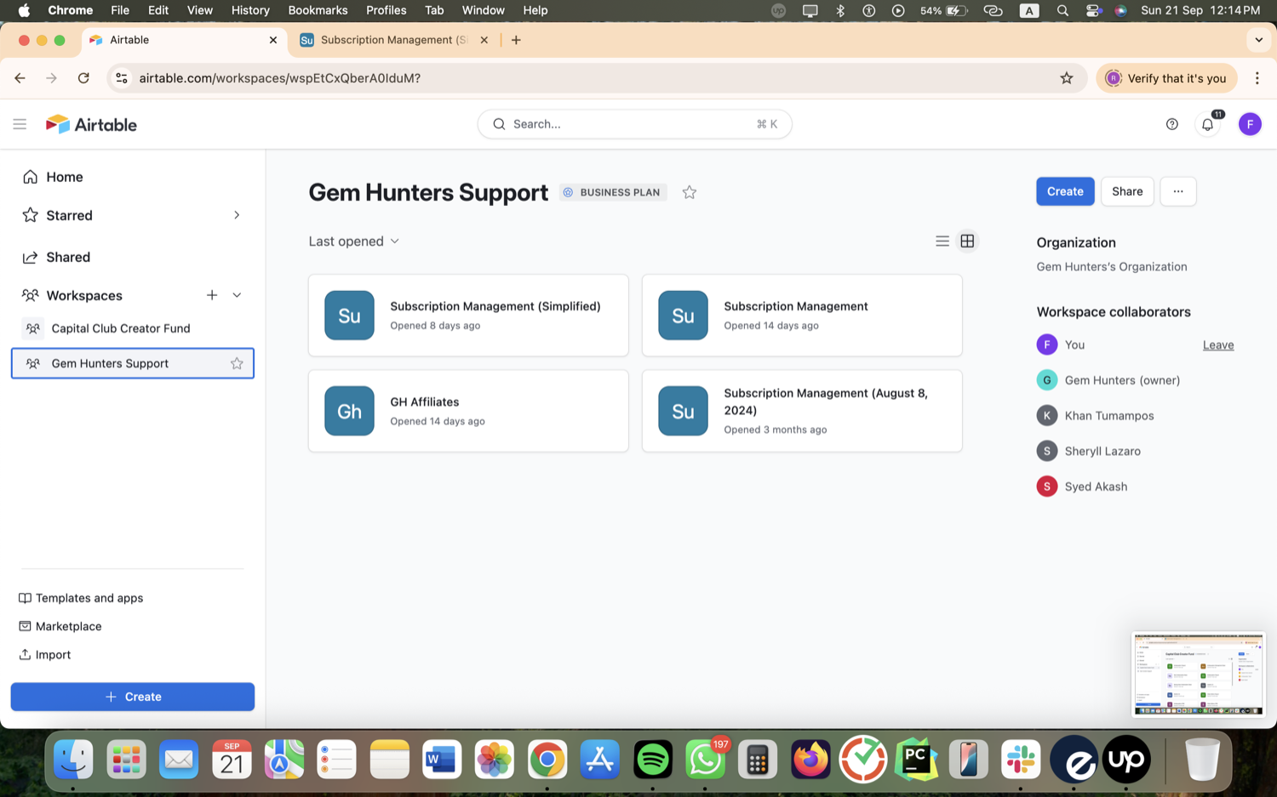Bookmark this page star icon
1277x797 pixels.
click(1067, 78)
